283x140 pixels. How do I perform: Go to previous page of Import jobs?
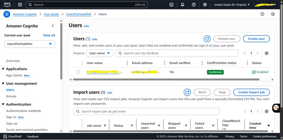(x=245, y=112)
